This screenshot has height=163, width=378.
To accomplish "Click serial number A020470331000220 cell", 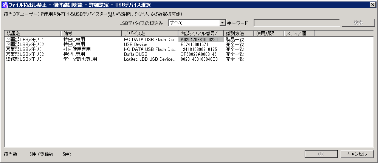I will 199,40.
